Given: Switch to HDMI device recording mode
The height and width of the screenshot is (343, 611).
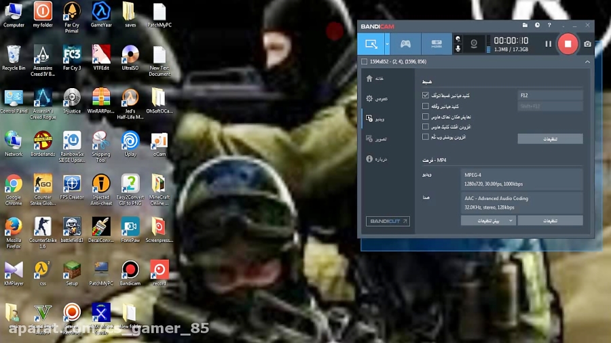Looking at the screenshot, I should tap(437, 43).
